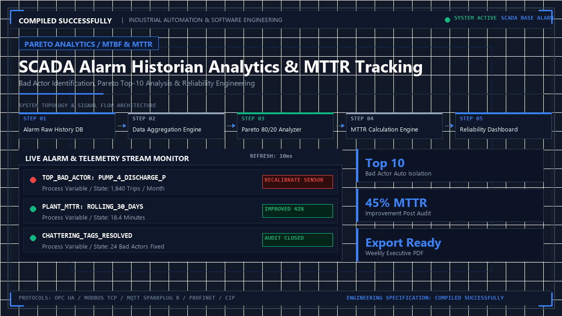The width and height of the screenshot is (562, 316).
Task: Select Step 03 Pareto 80/20 Analyzer
Action: point(285,125)
